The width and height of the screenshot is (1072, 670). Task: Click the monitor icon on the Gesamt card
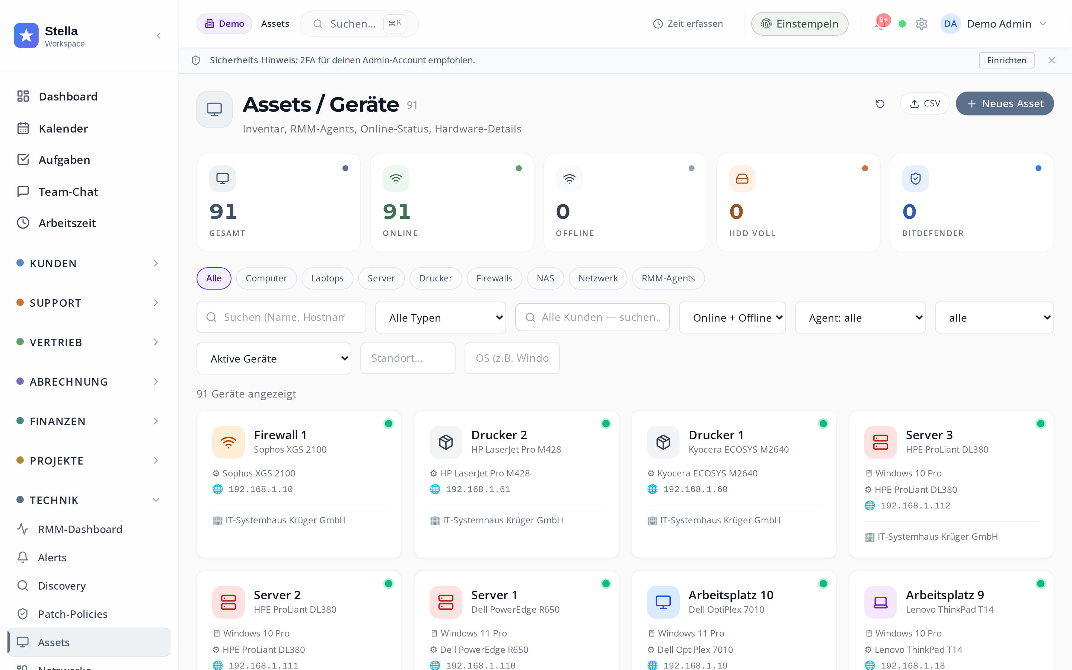222,179
